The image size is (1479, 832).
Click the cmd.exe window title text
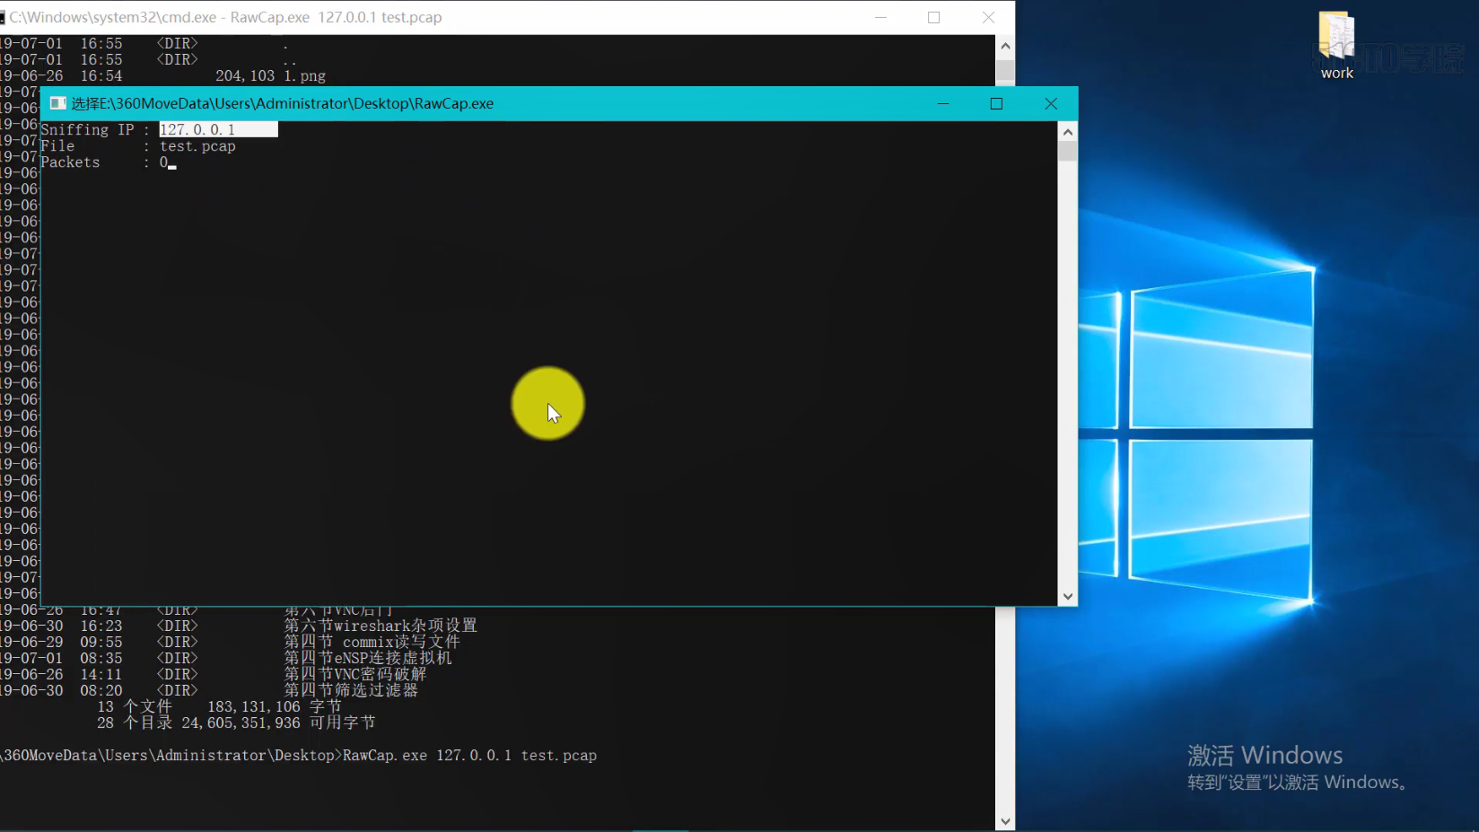coord(225,17)
